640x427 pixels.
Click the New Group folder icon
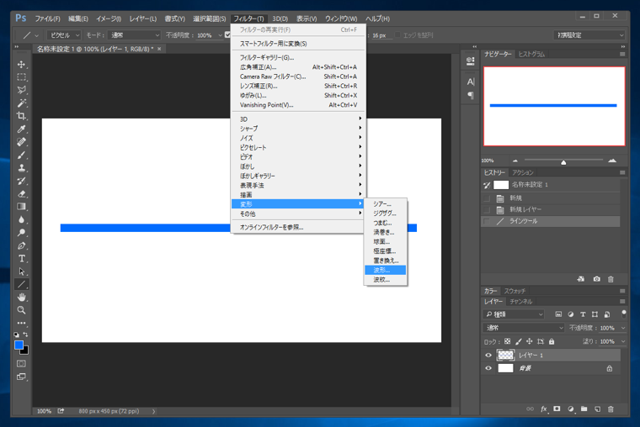(x=584, y=409)
